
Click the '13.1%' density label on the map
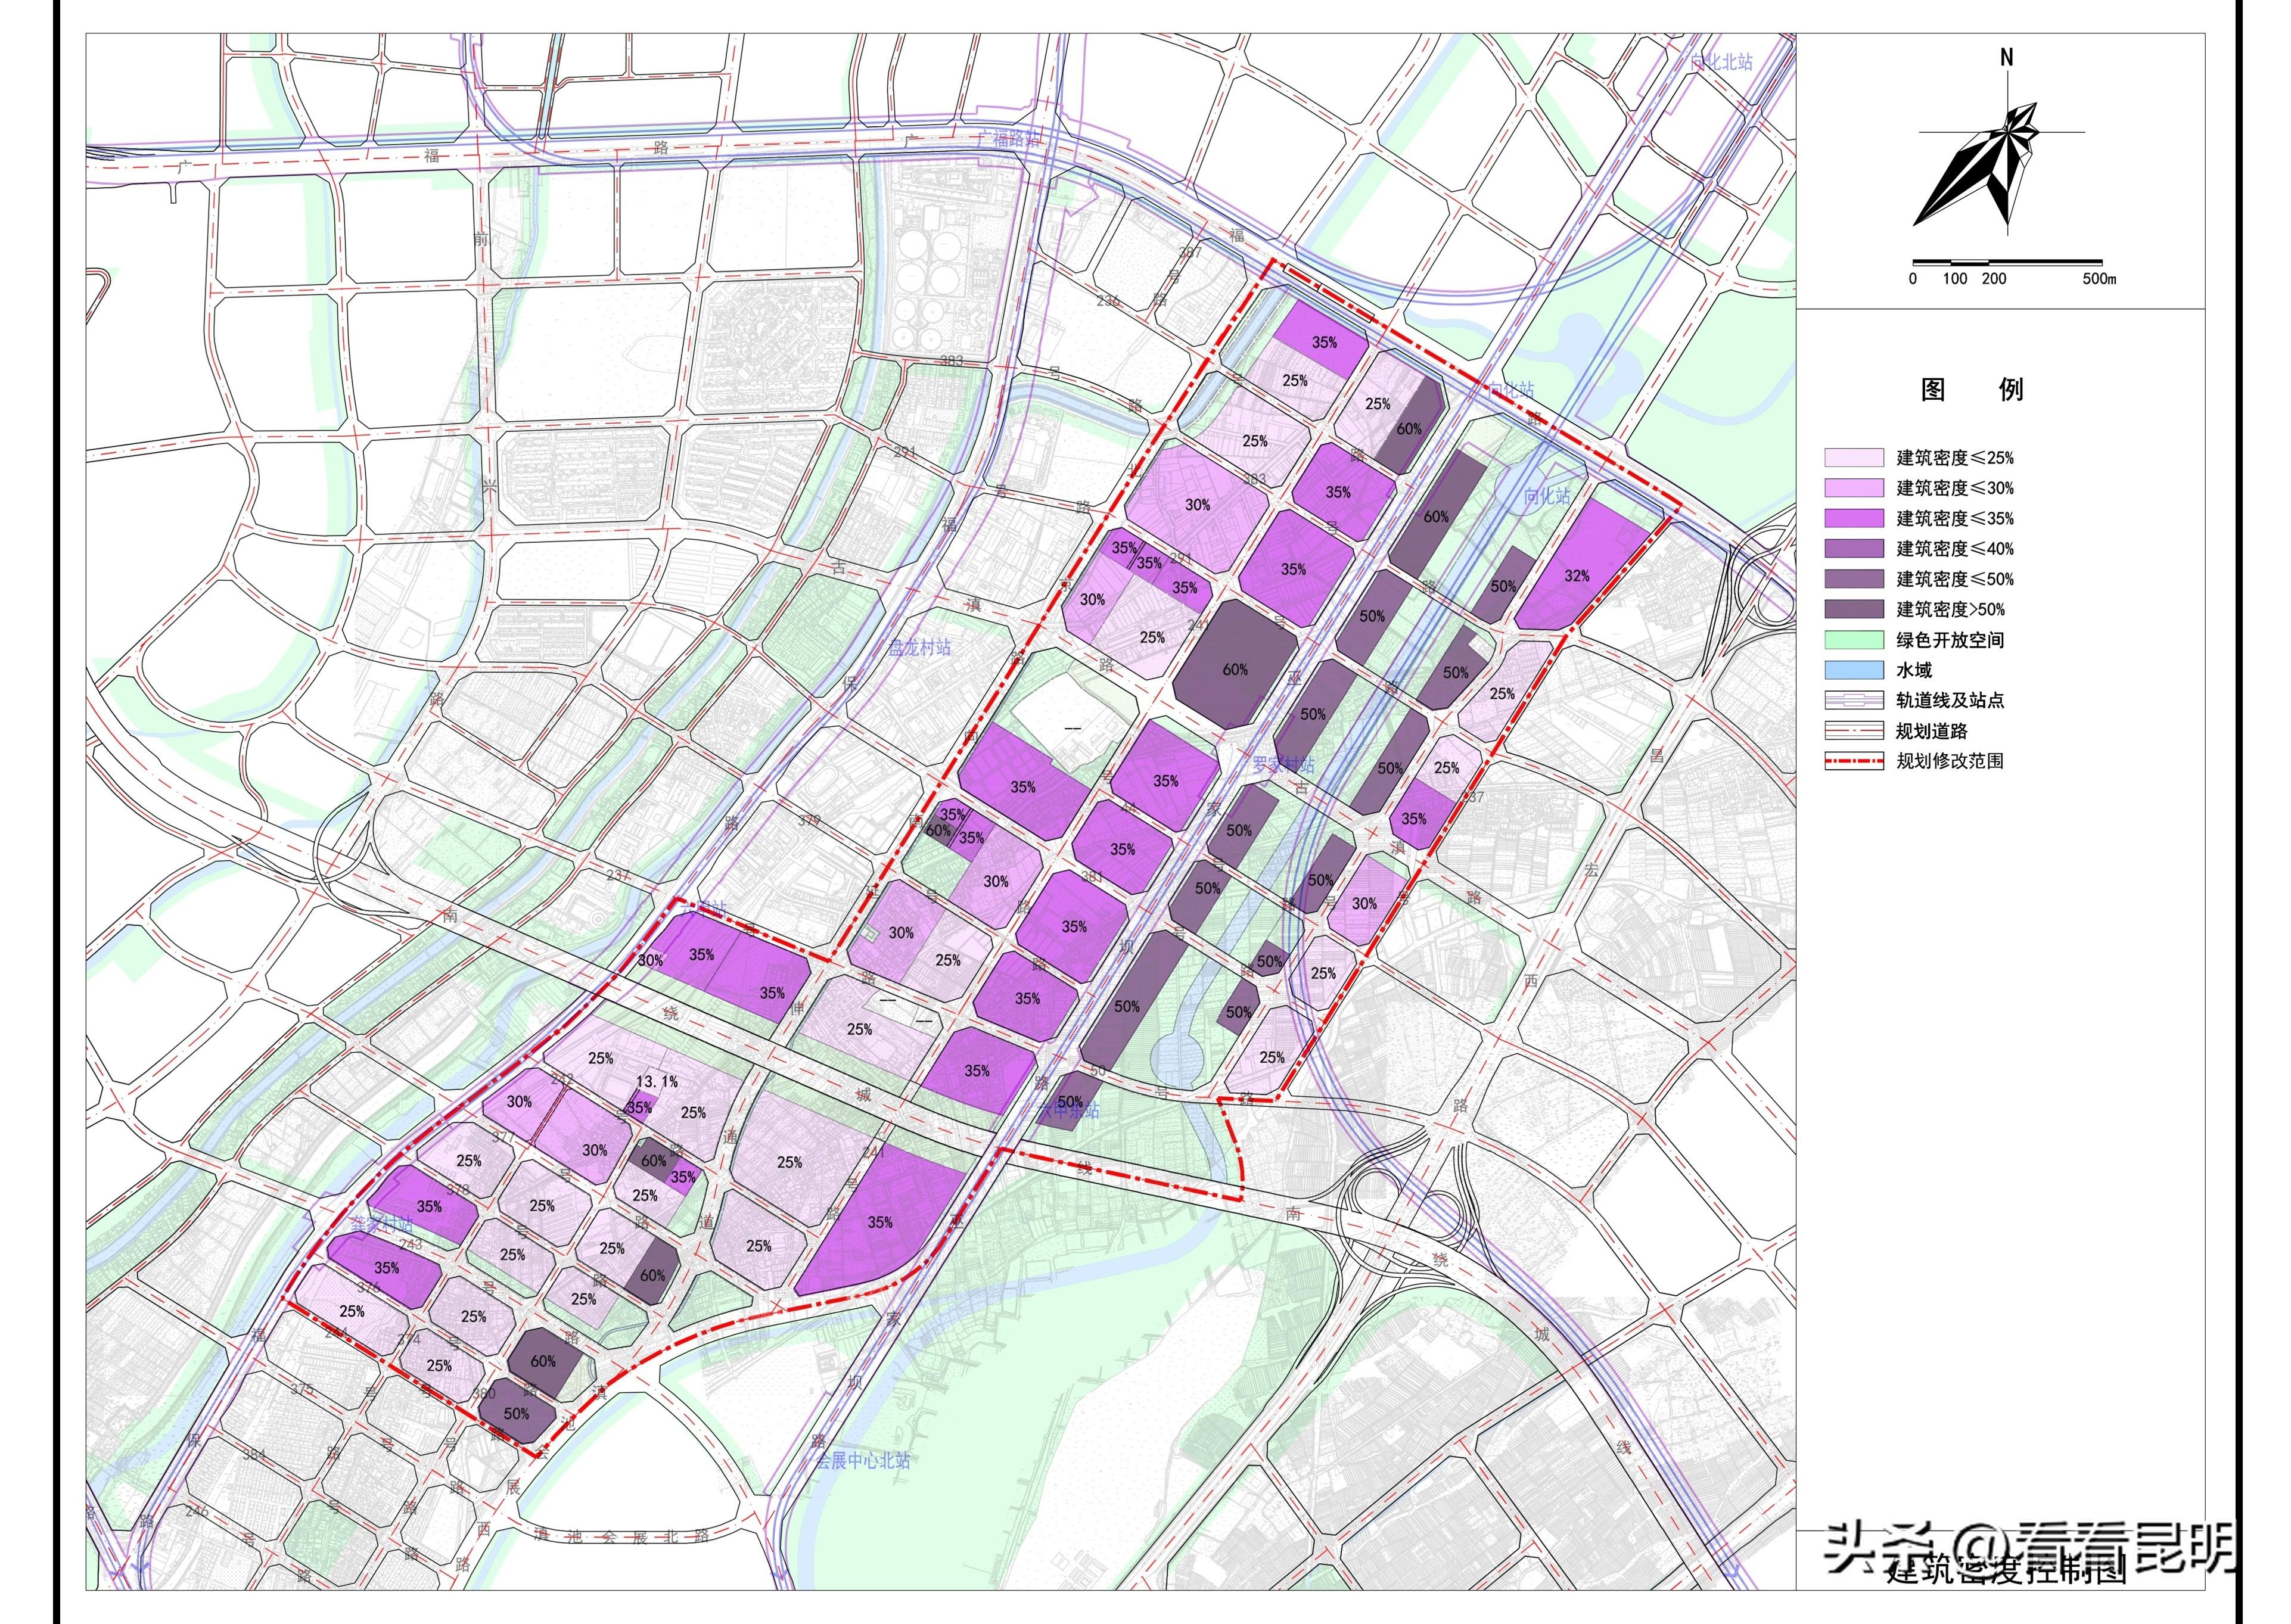(657, 1081)
